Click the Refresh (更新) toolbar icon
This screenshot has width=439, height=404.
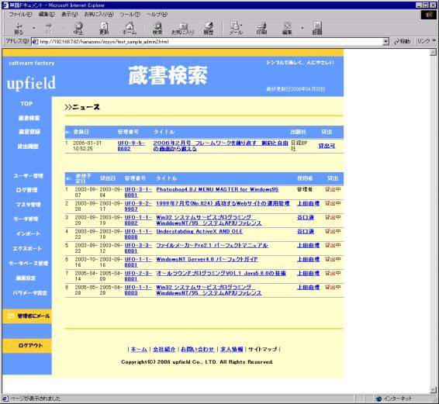(104, 28)
